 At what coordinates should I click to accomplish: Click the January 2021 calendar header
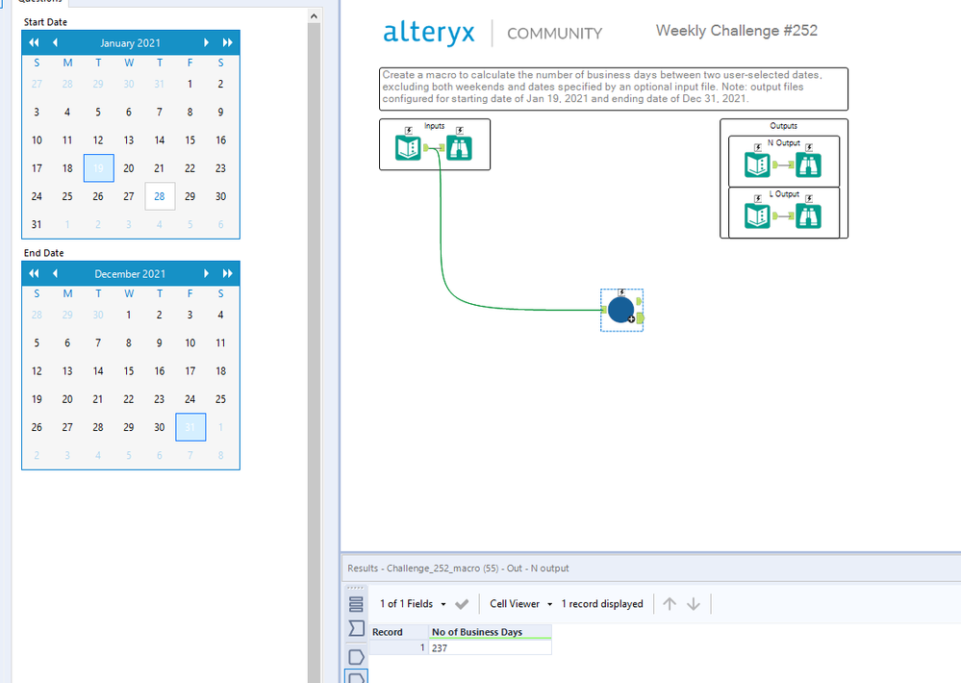(x=131, y=42)
